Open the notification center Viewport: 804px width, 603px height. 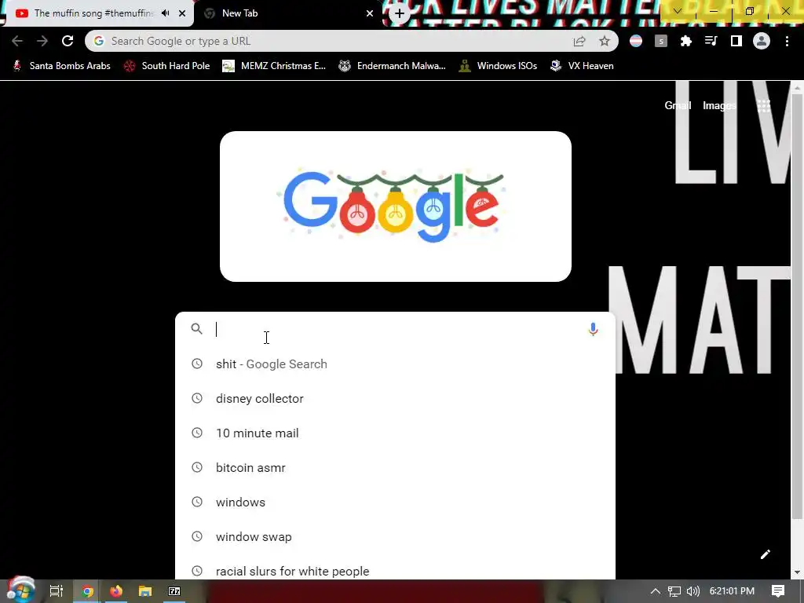778,591
